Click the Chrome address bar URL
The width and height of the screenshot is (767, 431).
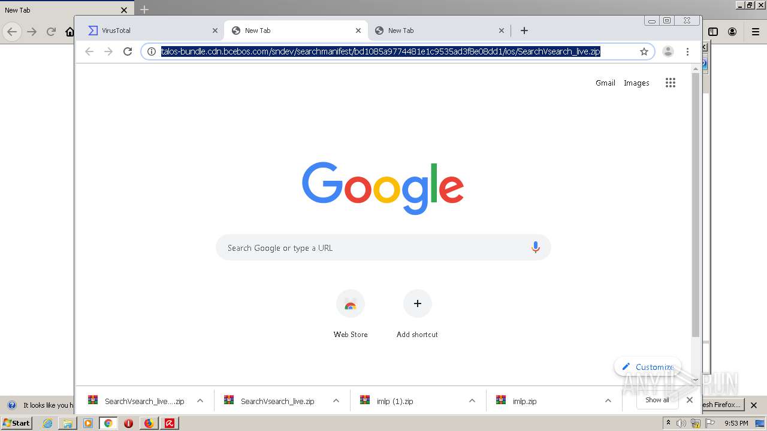tap(381, 51)
